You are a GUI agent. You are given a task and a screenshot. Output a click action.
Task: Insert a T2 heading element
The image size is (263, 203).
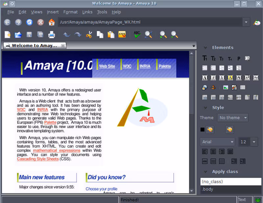pos(213,58)
